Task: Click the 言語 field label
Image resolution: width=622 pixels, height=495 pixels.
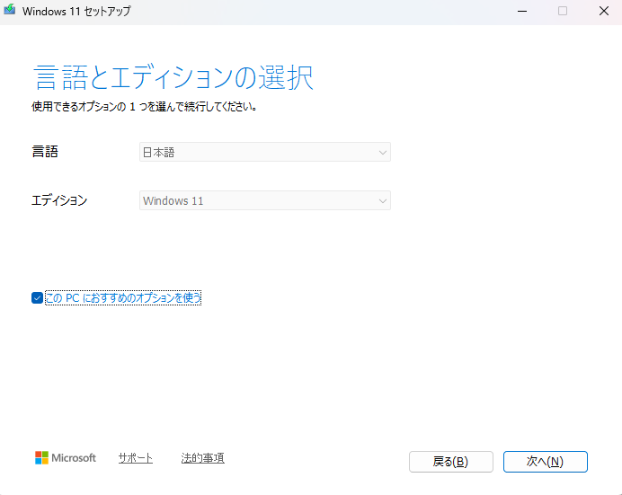Action: pyautogui.click(x=45, y=152)
